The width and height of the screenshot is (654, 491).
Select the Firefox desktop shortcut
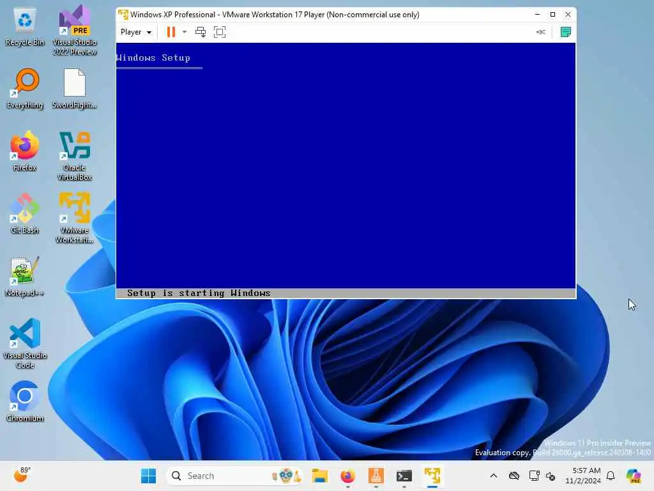point(25,152)
